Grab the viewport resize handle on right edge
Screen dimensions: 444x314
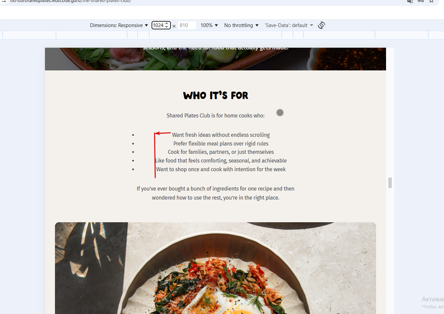390,183
